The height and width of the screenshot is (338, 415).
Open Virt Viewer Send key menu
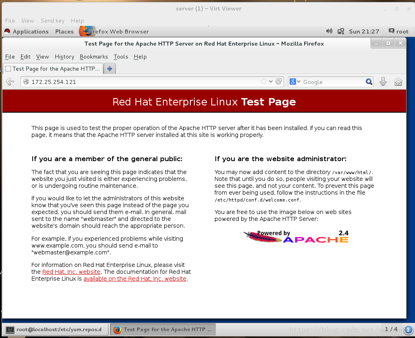click(x=53, y=21)
